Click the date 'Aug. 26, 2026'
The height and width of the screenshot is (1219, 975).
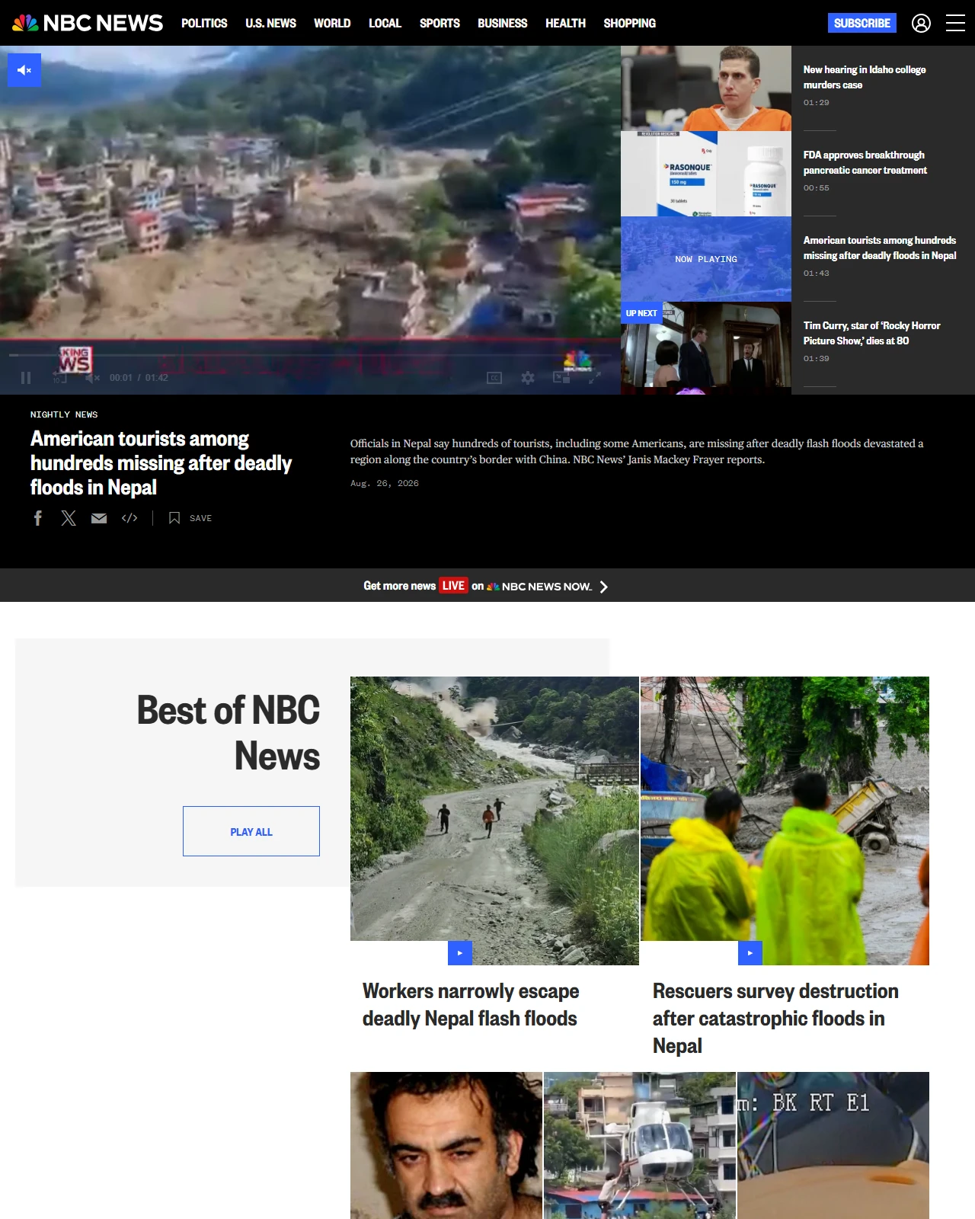pyautogui.click(x=385, y=483)
